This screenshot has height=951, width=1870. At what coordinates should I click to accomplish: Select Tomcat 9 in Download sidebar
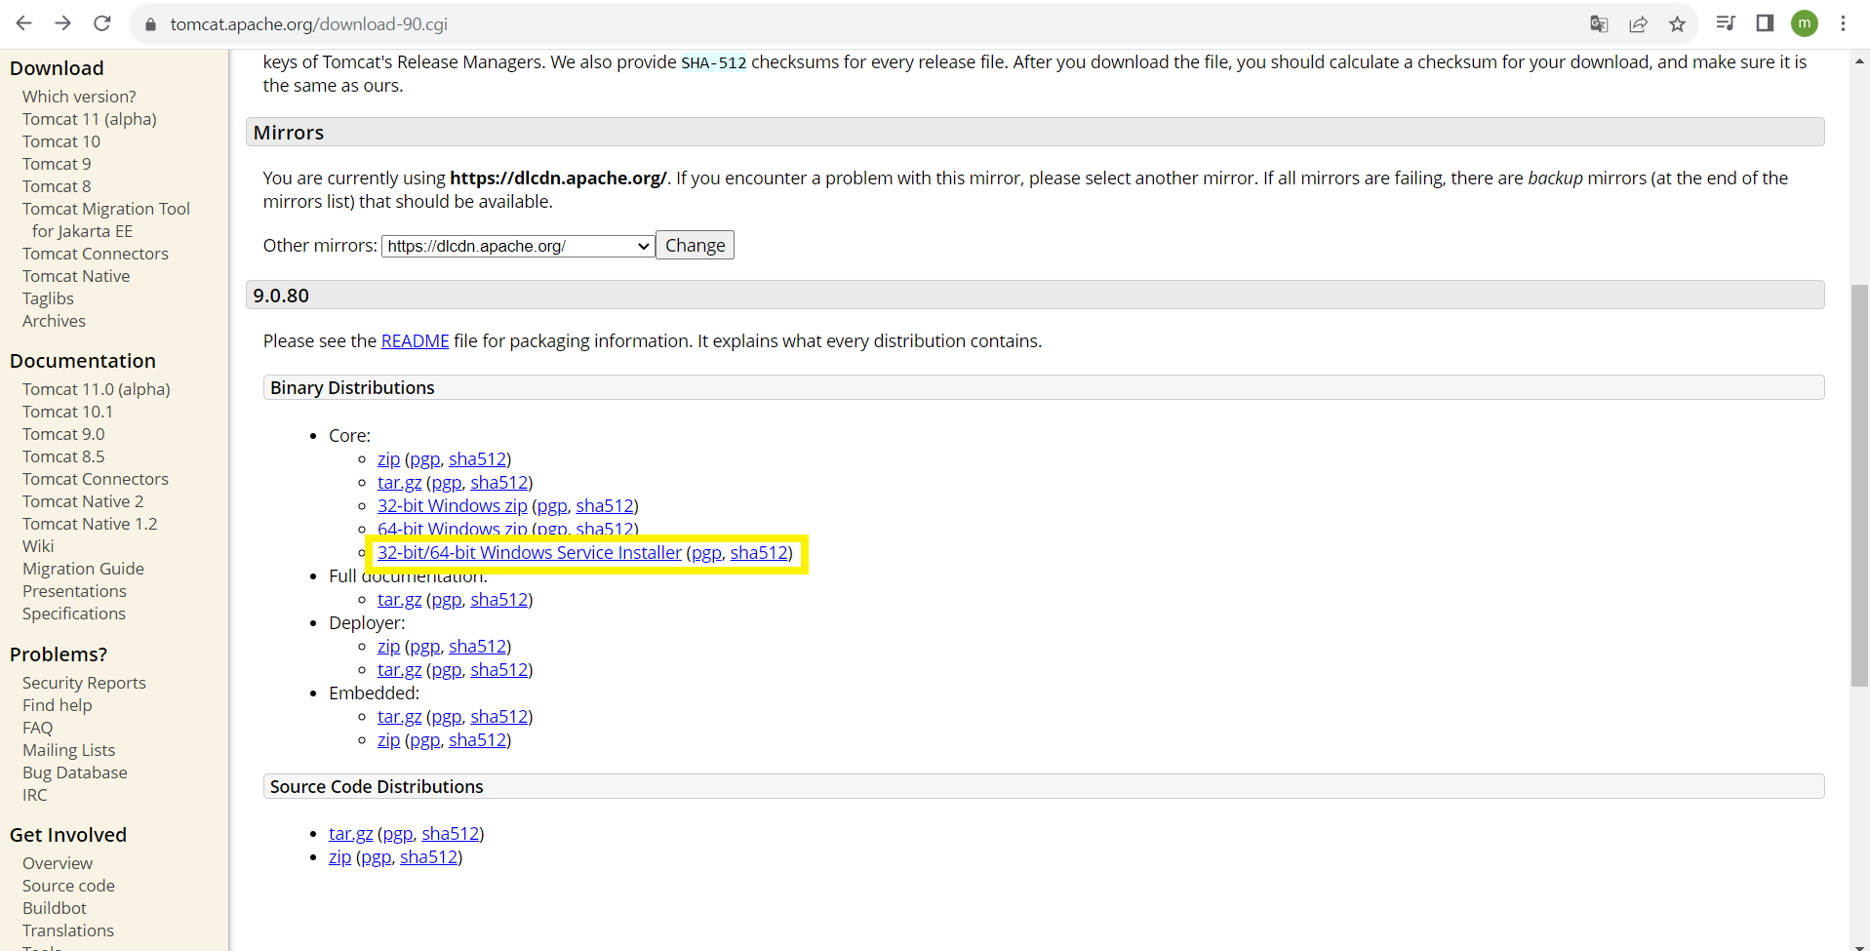click(x=57, y=164)
